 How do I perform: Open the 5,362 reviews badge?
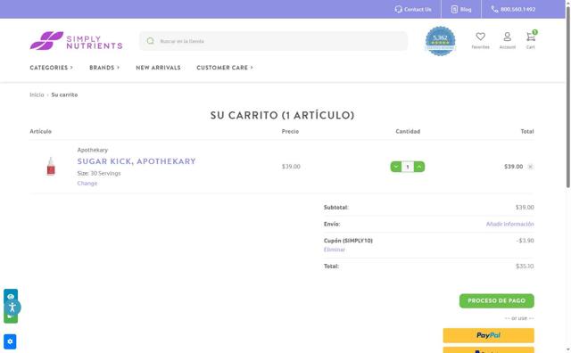tap(440, 41)
